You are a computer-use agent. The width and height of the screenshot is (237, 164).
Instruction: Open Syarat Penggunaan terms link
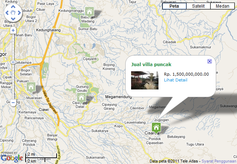[x=219, y=161]
